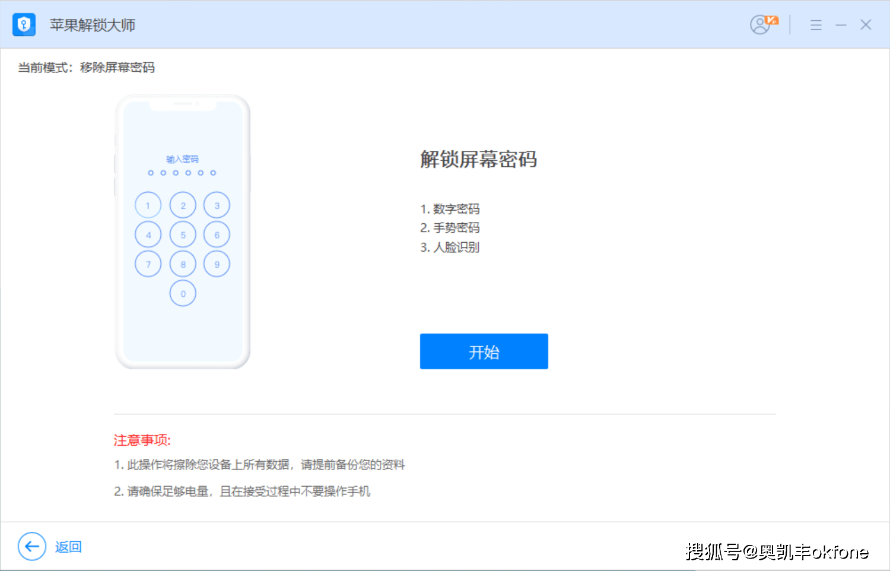Viewport: 890px width, 571px height.
Task: Click the circular back arrow icon
Action: click(x=31, y=547)
